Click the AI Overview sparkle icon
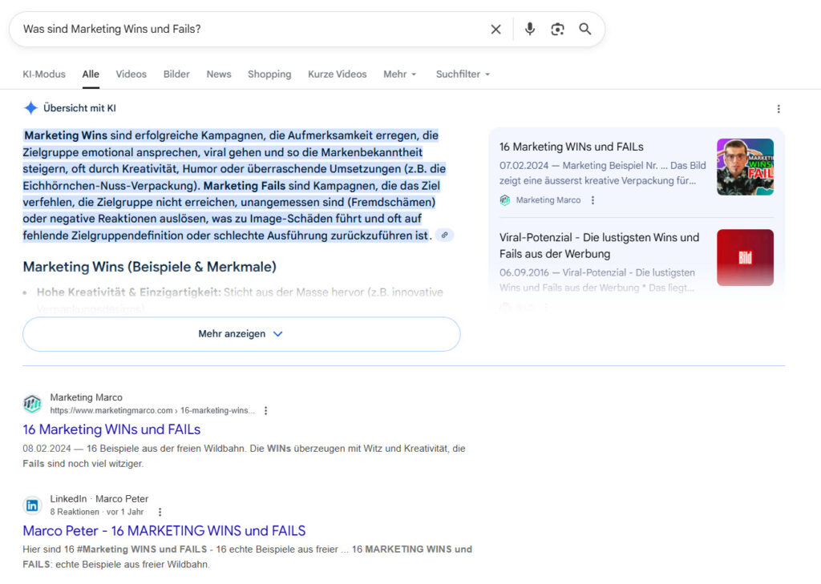The height and width of the screenshot is (584, 821). (30, 107)
